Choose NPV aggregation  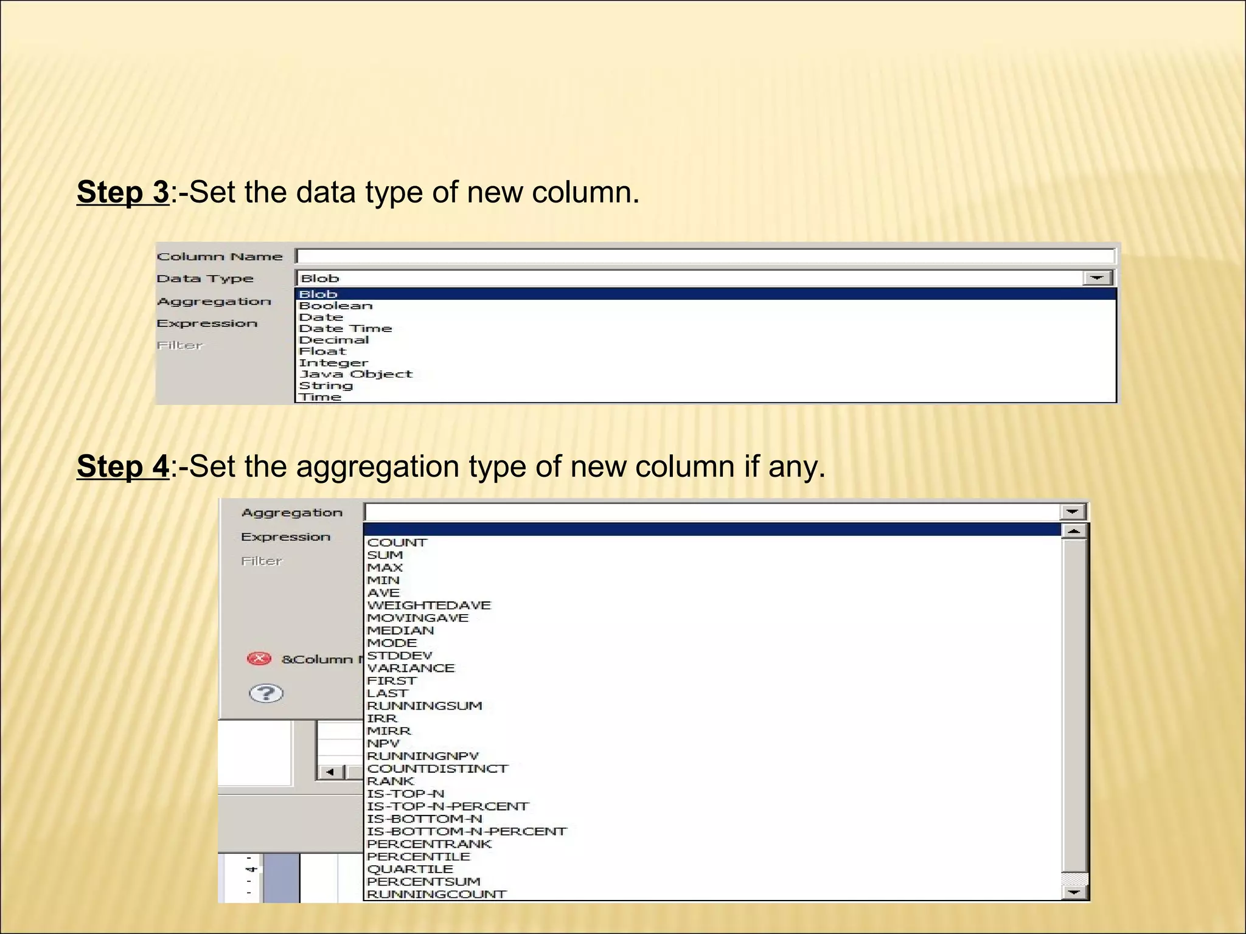pos(712,744)
